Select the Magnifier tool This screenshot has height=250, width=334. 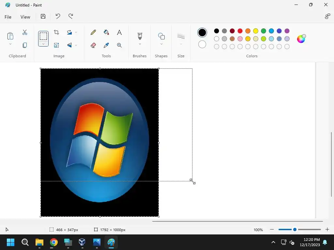click(119, 45)
